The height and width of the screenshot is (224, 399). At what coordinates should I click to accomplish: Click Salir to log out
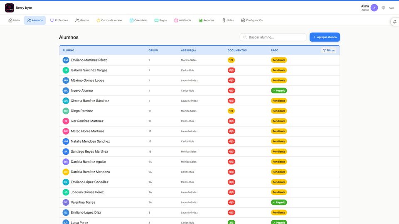tap(392, 8)
